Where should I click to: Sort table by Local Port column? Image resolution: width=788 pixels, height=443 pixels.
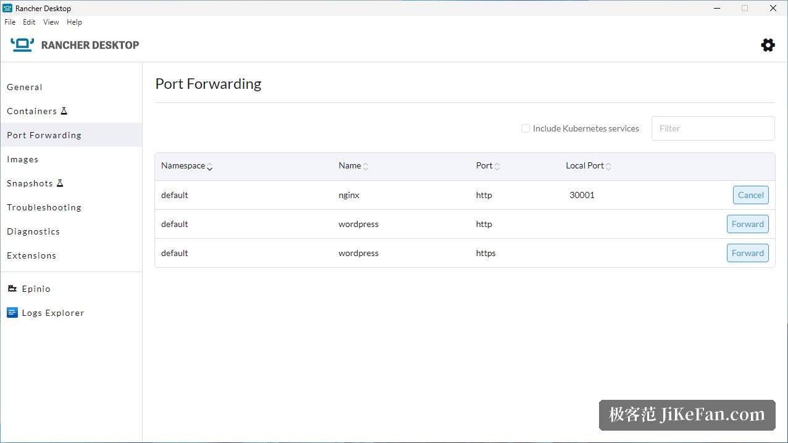[589, 166]
